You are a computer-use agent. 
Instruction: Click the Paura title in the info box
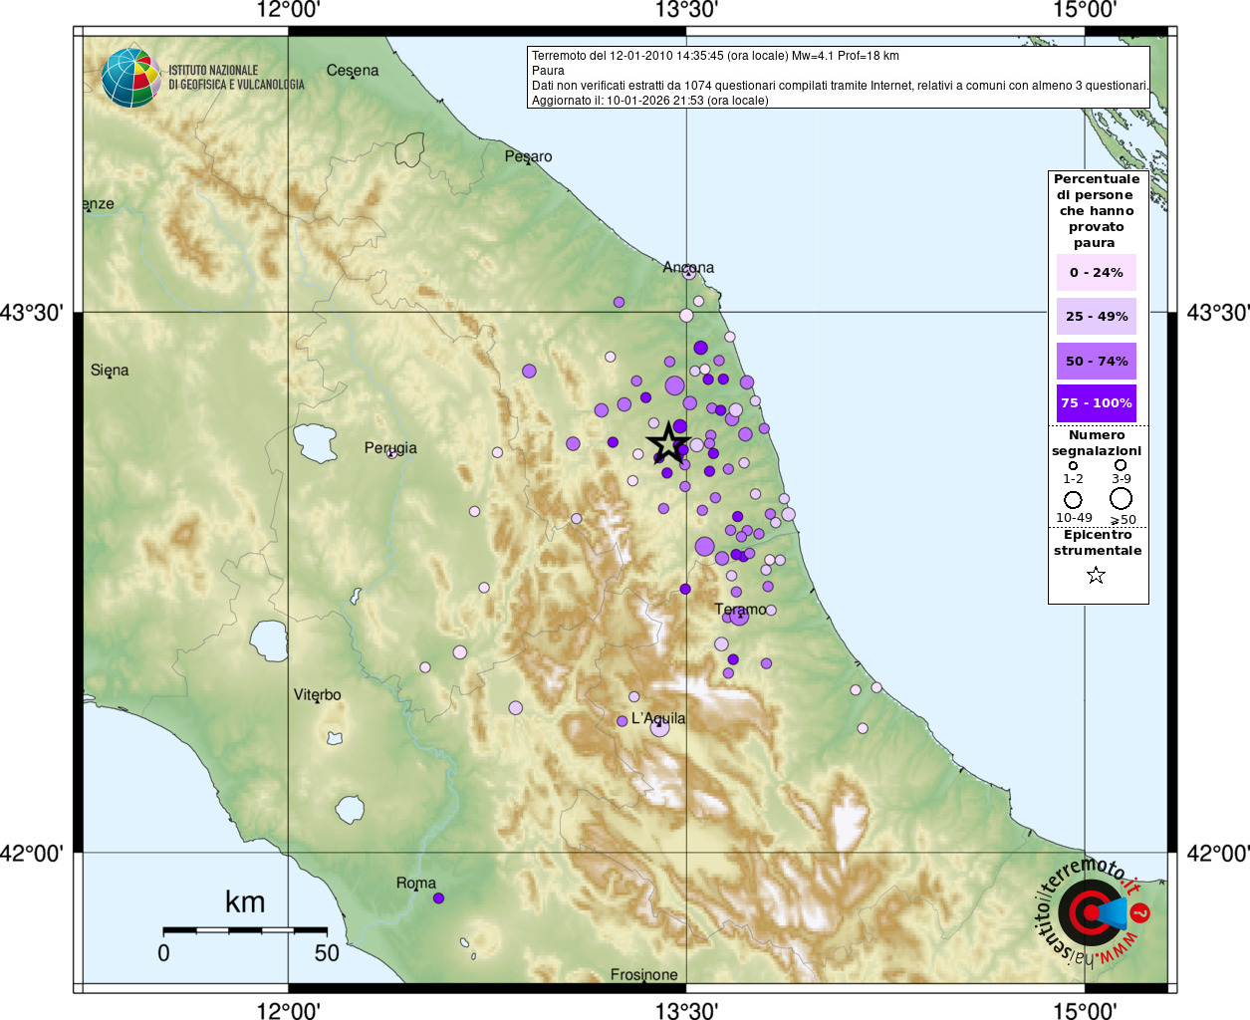pos(548,71)
